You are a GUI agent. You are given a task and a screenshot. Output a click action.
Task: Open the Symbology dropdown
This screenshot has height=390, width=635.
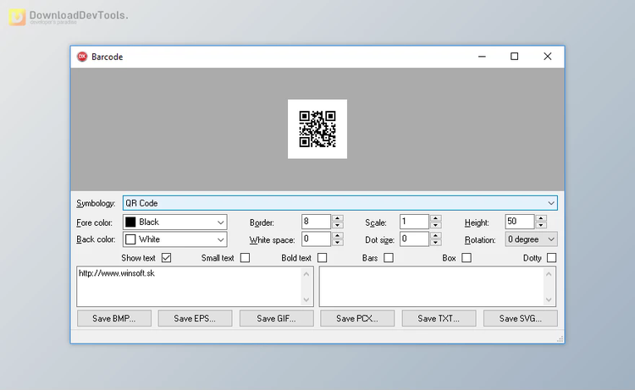[340, 203]
